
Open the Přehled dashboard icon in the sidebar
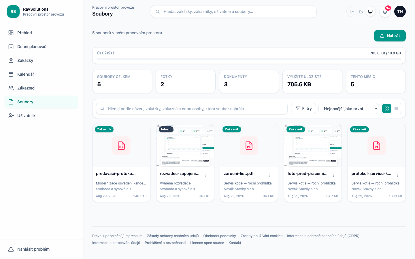pyautogui.click(x=11, y=33)
